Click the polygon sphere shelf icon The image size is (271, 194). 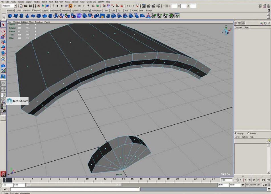(10, 16)
